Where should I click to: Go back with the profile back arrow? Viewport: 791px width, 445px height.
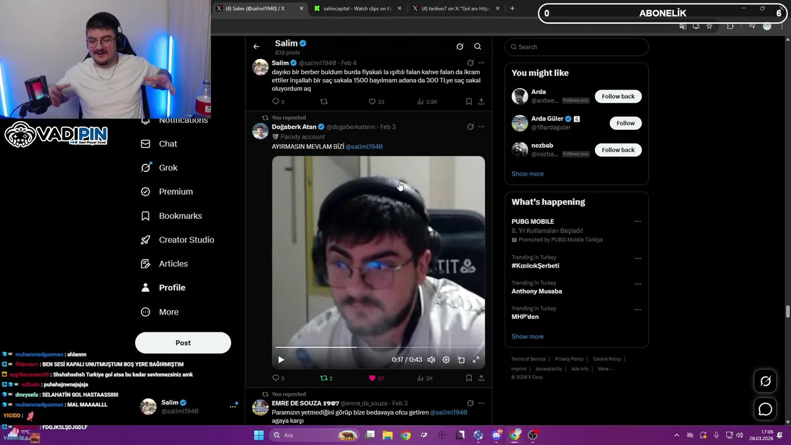[256, 46]
